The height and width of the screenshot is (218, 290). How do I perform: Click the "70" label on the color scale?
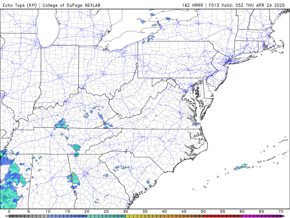pyautogui.click(x=281, y=211)
